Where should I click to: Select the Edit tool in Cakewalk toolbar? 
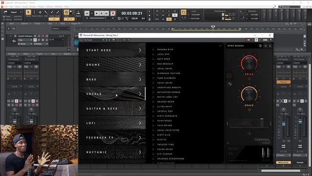46,12
